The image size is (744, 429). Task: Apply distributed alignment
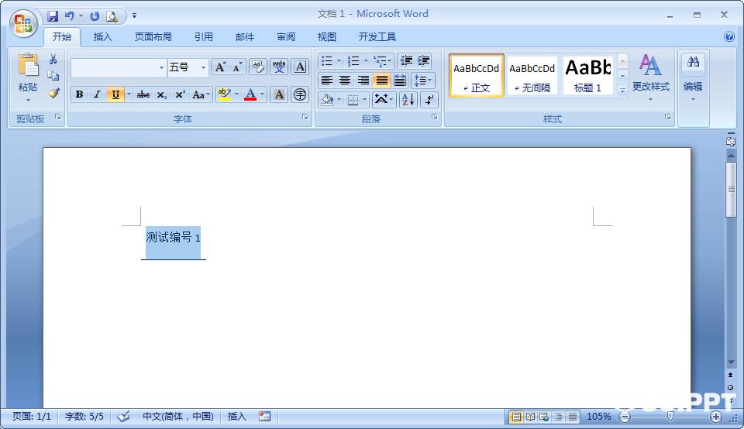[400, 80]
